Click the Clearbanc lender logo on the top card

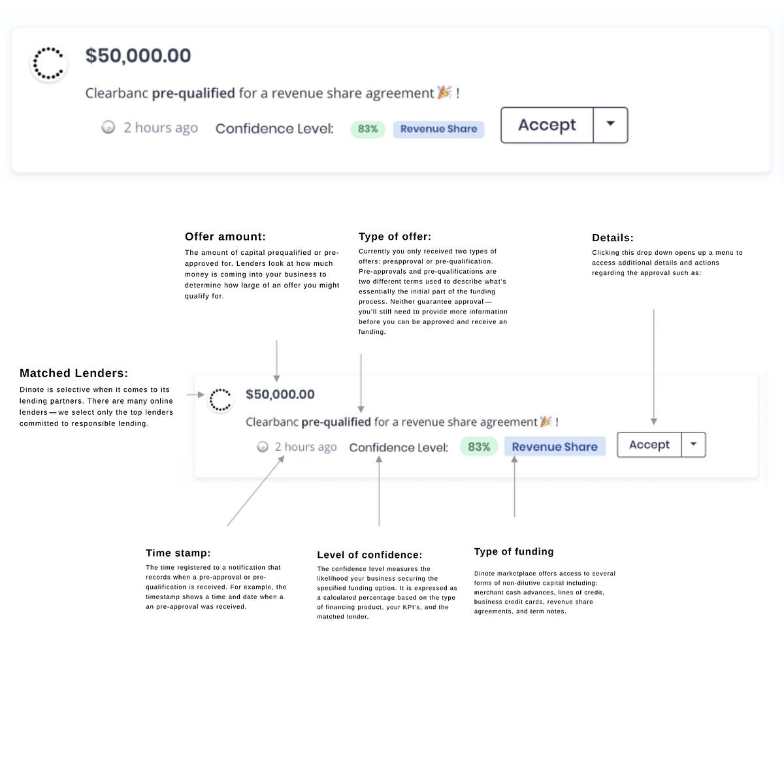click(48, 63)
